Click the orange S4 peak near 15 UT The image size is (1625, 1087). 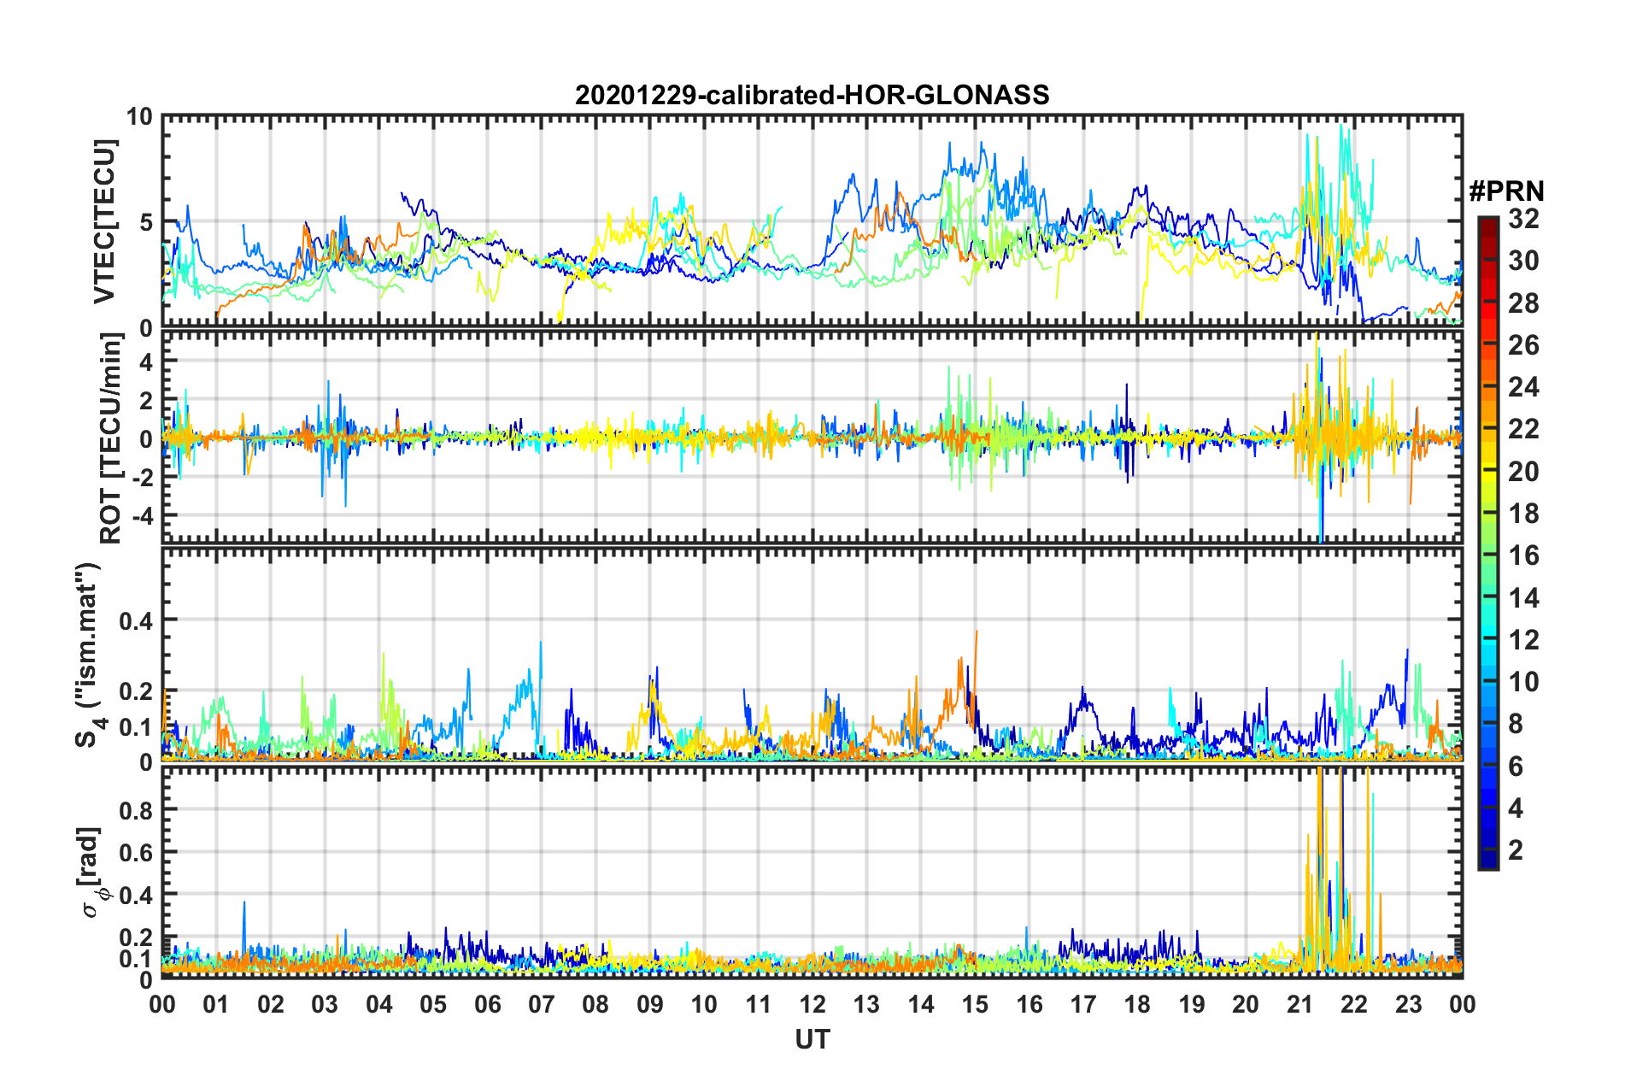[976, 637]
